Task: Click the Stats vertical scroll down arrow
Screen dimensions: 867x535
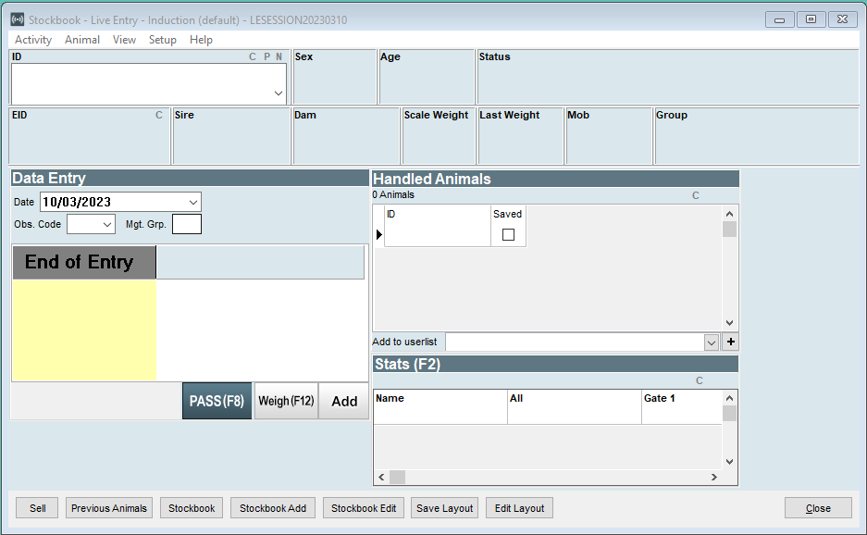Action: click(x=729, y=462)
